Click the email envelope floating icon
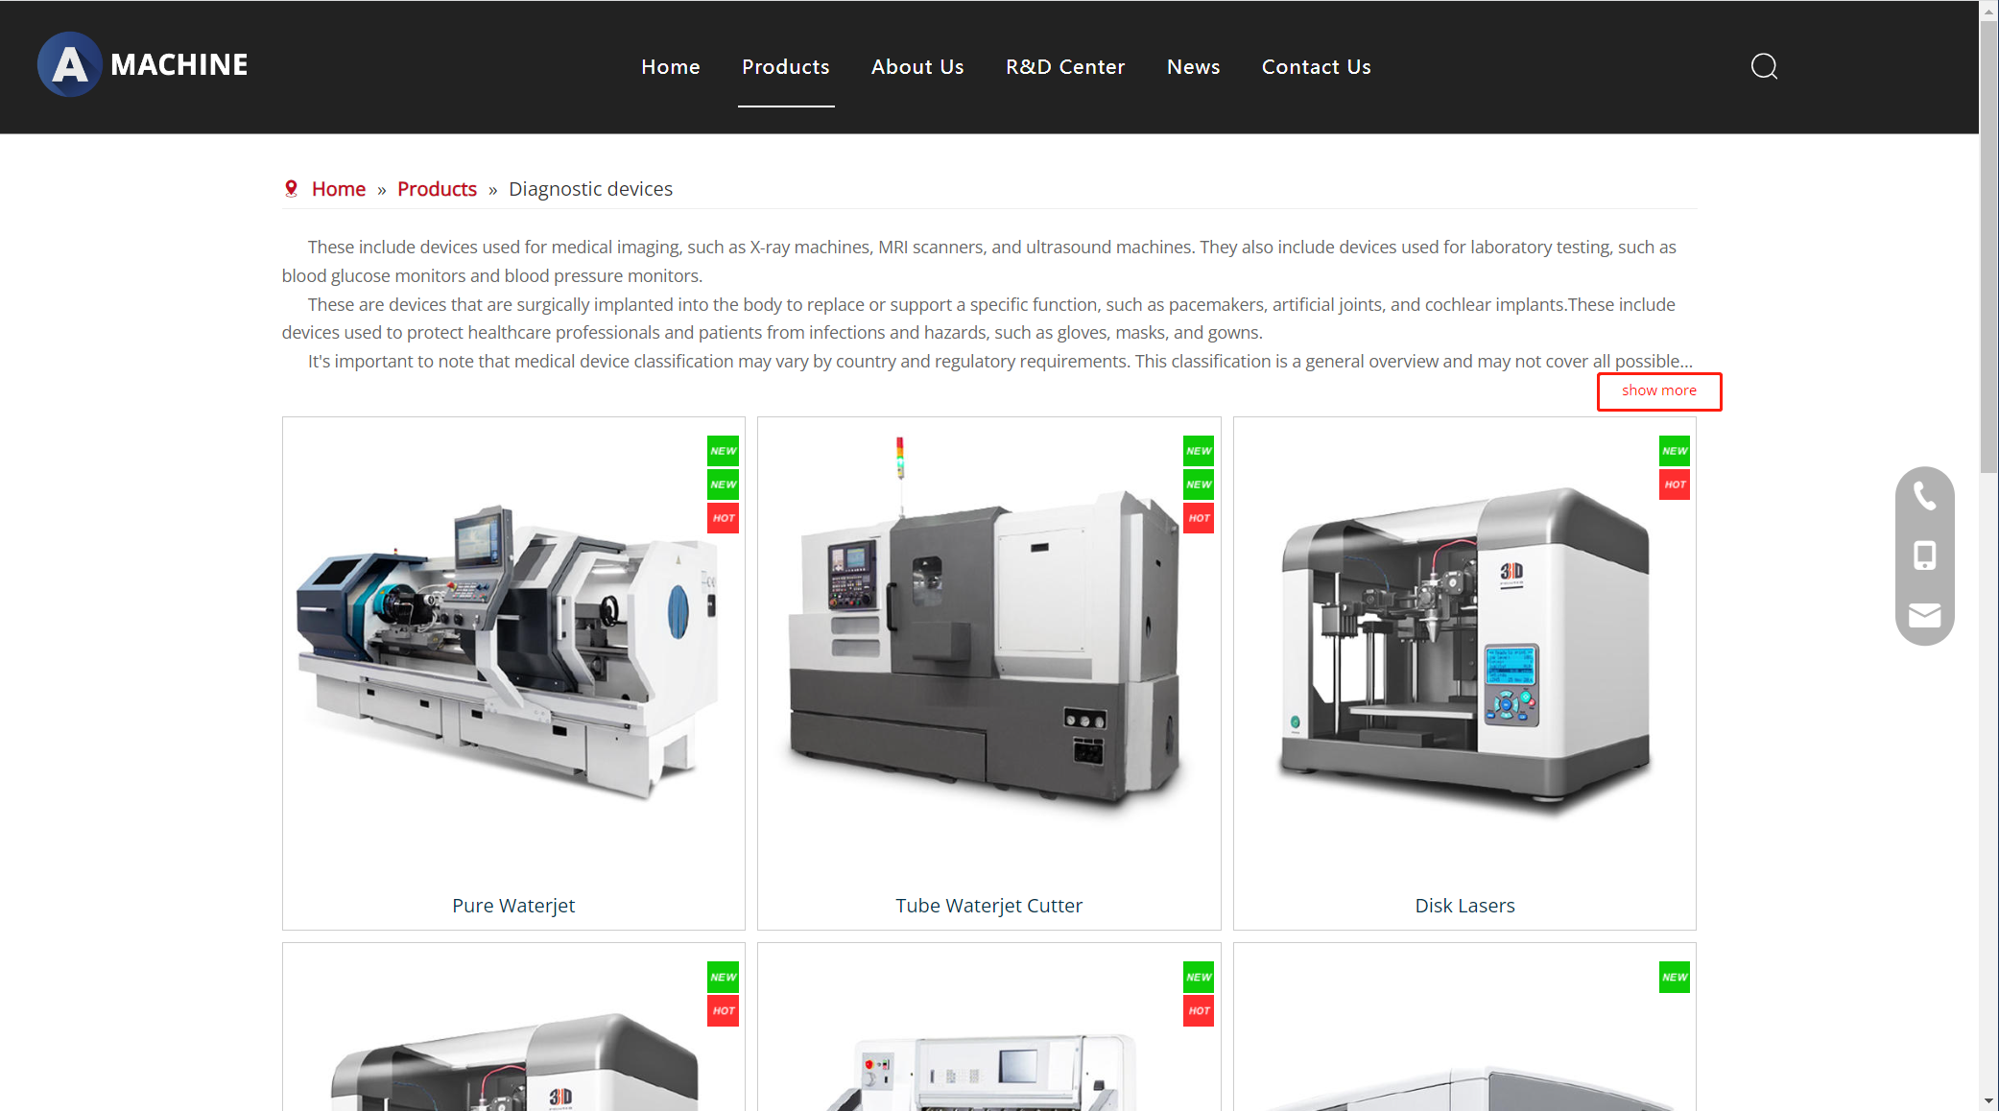Viewport: 1999px width, 1111px height. point(1924,615)
